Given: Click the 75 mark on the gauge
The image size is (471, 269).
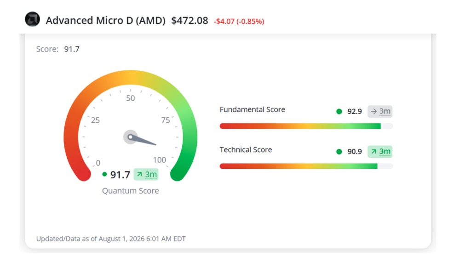Looking at the screenshot, I should pyautogui.click(x=166, y=120).
